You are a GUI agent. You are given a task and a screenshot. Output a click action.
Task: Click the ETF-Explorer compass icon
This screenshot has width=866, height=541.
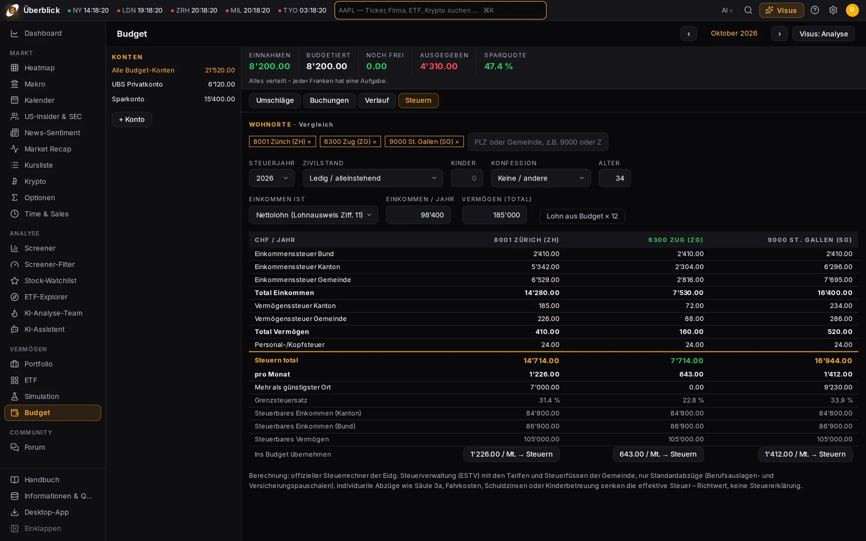(x=15, y=297)
